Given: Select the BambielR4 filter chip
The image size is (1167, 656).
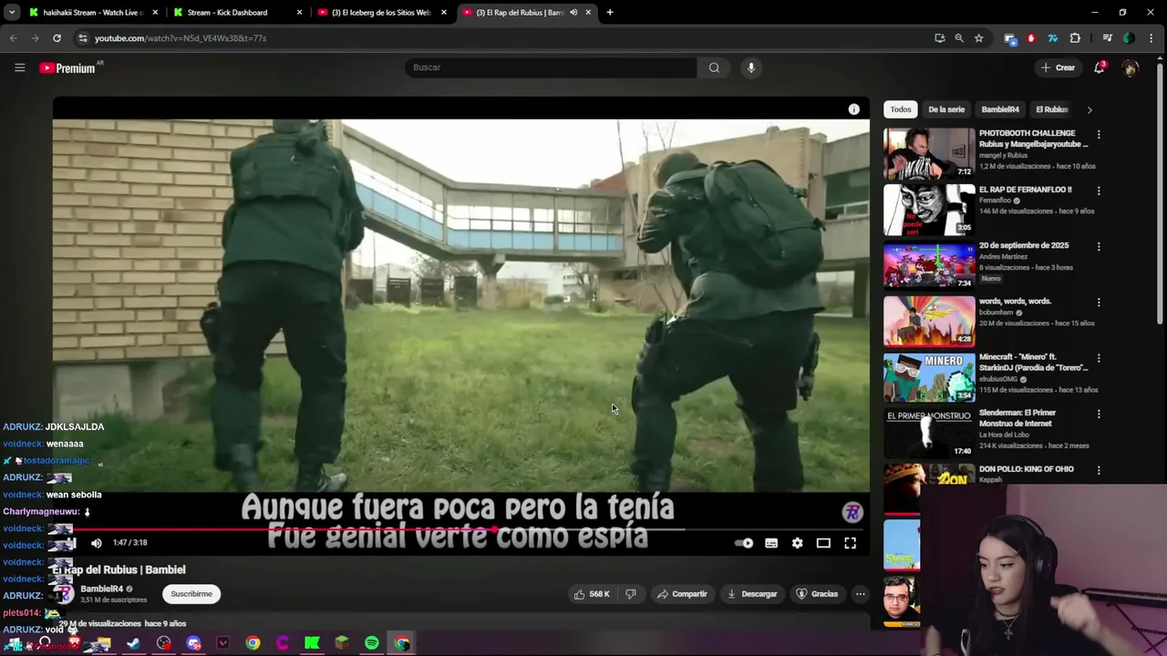Looking at the screenshot, I should [1000, 109].
